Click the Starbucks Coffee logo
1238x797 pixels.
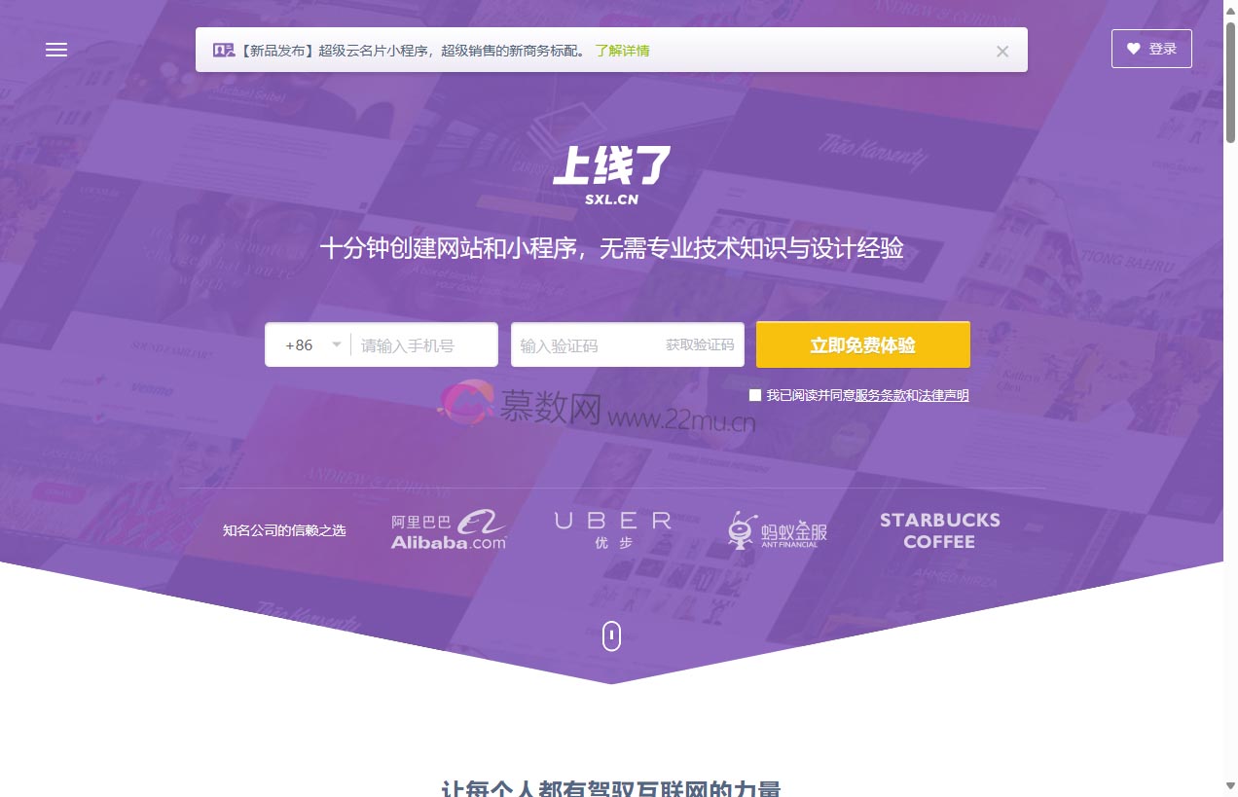pyautogui.click(x=939, y=530)
